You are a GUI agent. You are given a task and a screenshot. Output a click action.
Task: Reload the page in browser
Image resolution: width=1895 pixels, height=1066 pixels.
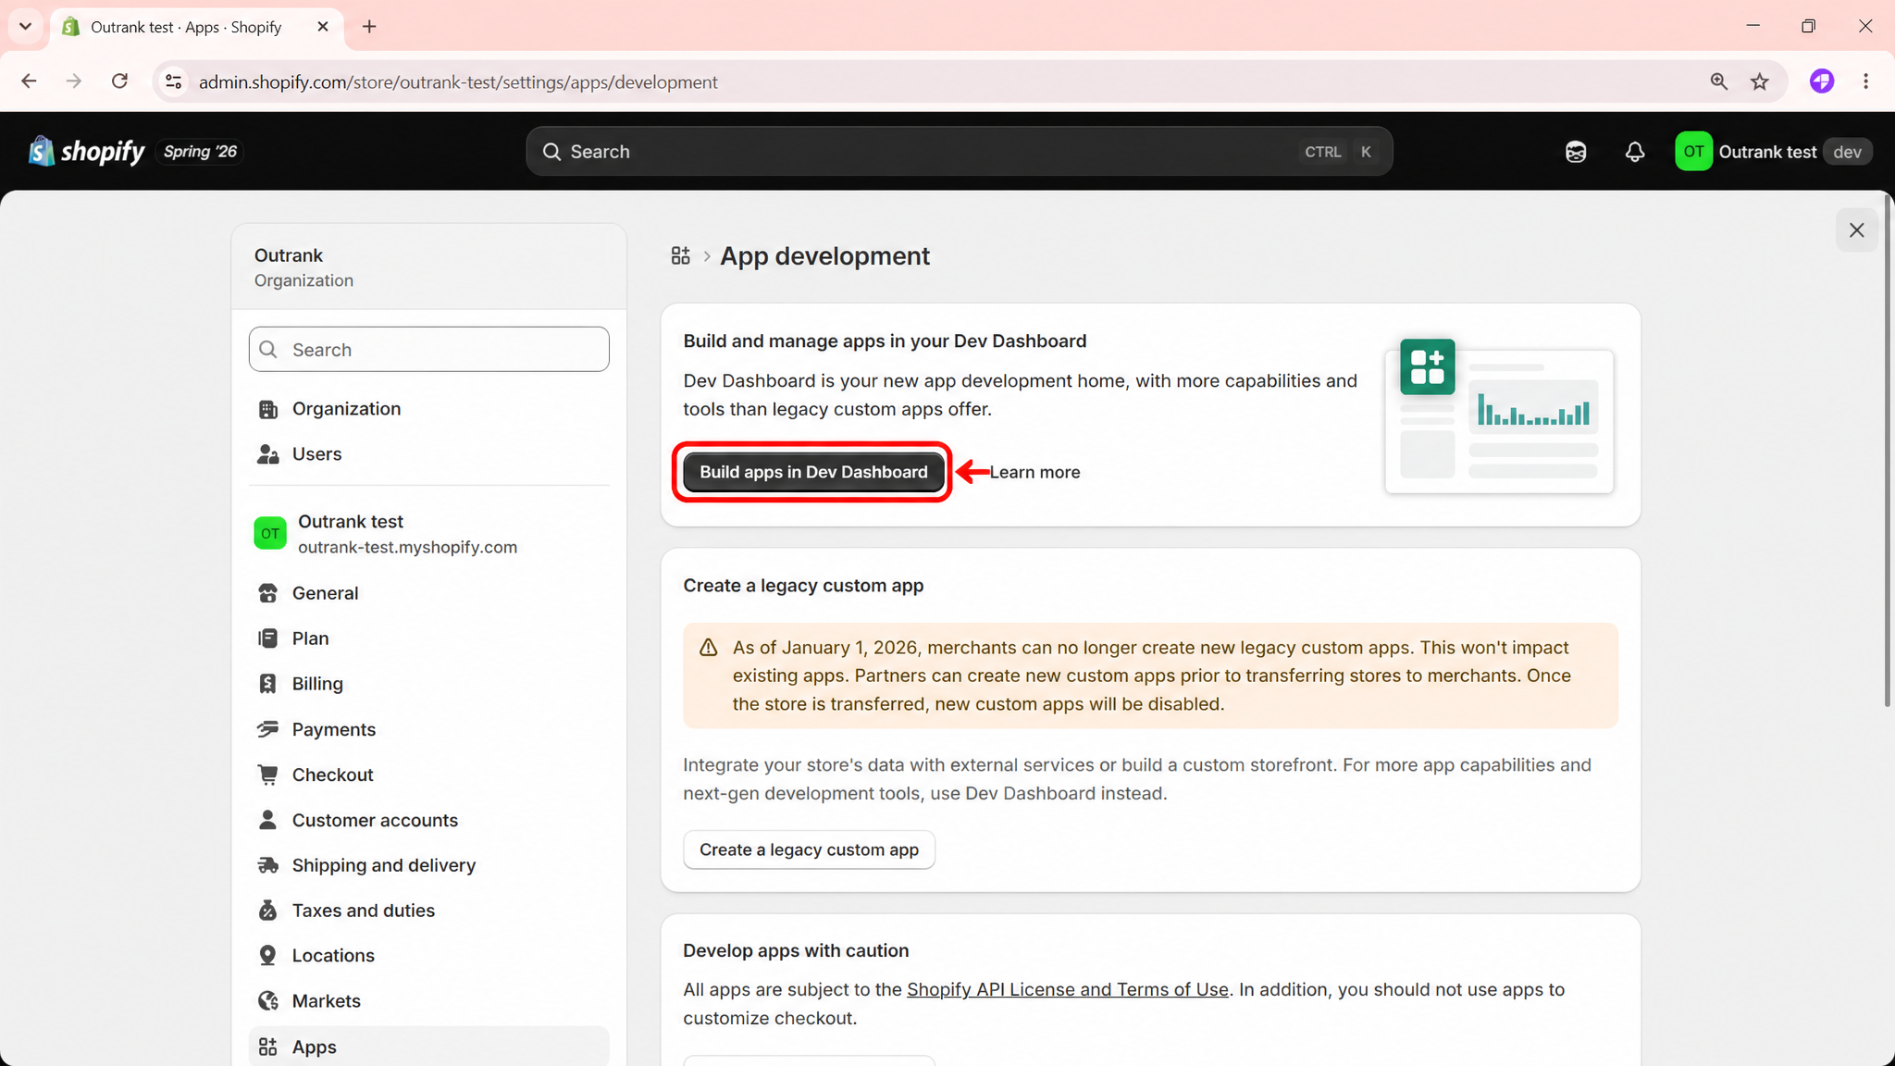119,81
